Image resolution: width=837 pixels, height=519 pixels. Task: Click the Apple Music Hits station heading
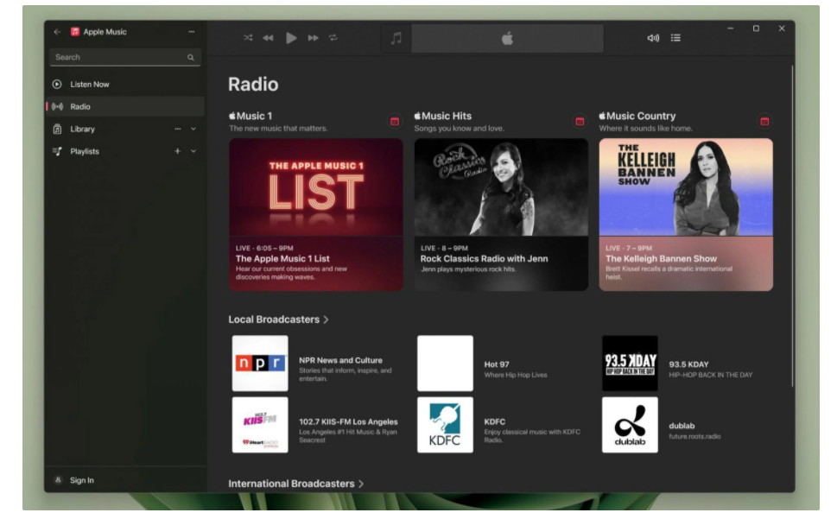click(442, 116)
